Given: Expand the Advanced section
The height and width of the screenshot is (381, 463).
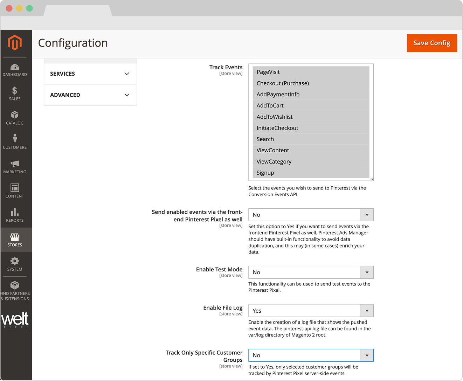Looking at the screenshot, I should tap(90, 95).
